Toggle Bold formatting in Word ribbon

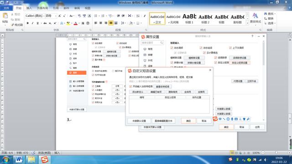tap(27, 23)
